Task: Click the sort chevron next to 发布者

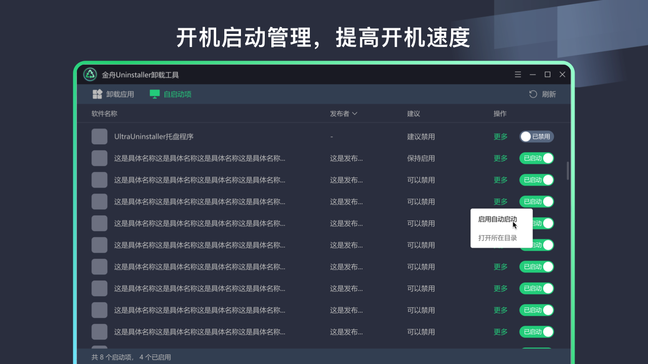Action: coord(356,113)
